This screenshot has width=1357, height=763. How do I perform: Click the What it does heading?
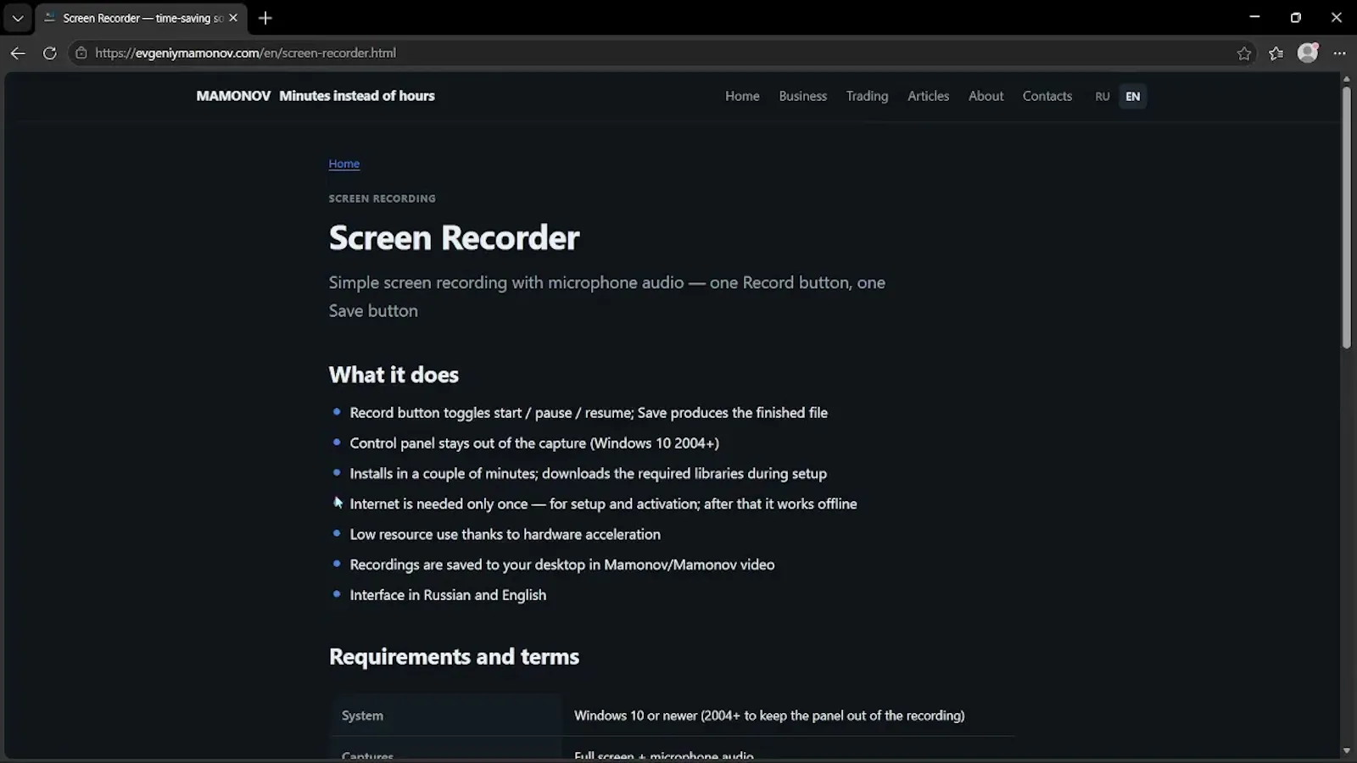point(394,375)
